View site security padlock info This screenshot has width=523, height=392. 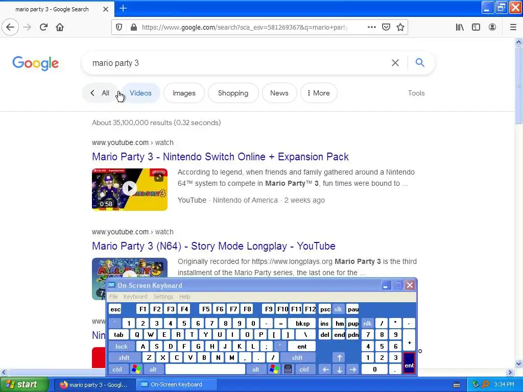click(134, 28)
